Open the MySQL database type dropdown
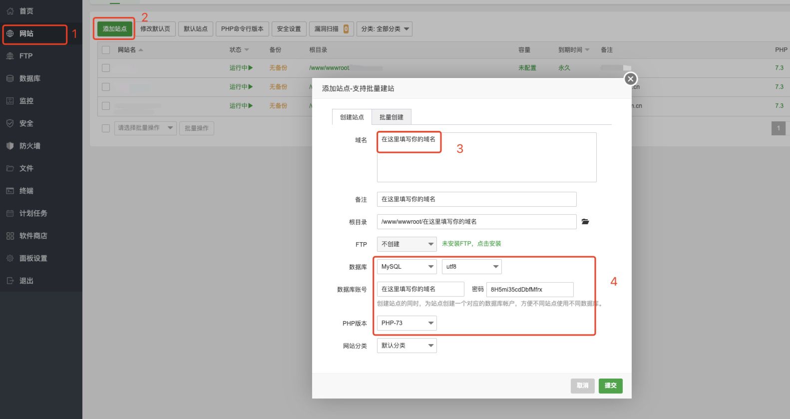Image resolution: width=790 pixels, height=419 pixels. 406,267
